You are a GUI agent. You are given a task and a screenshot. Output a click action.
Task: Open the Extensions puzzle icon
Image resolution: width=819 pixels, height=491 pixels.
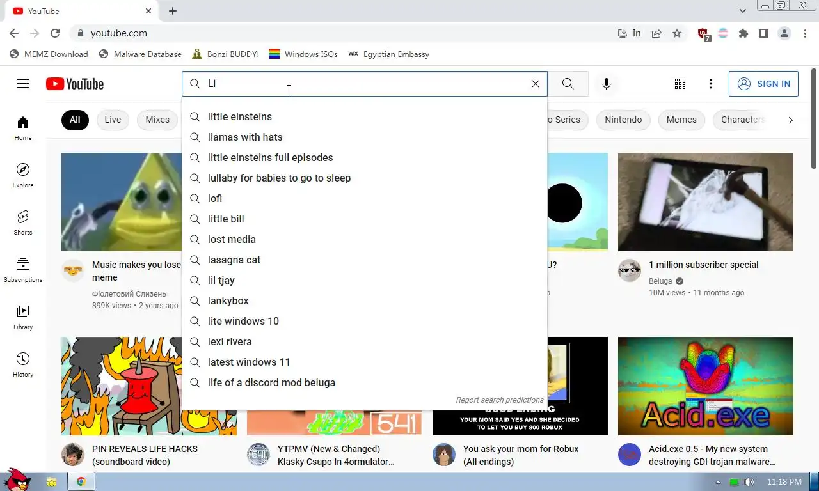click(743, 33)
